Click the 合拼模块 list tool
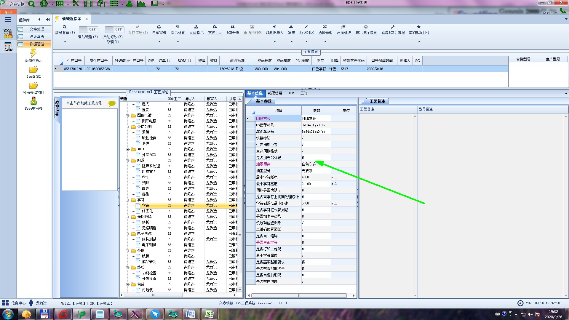 coord(344,30)
